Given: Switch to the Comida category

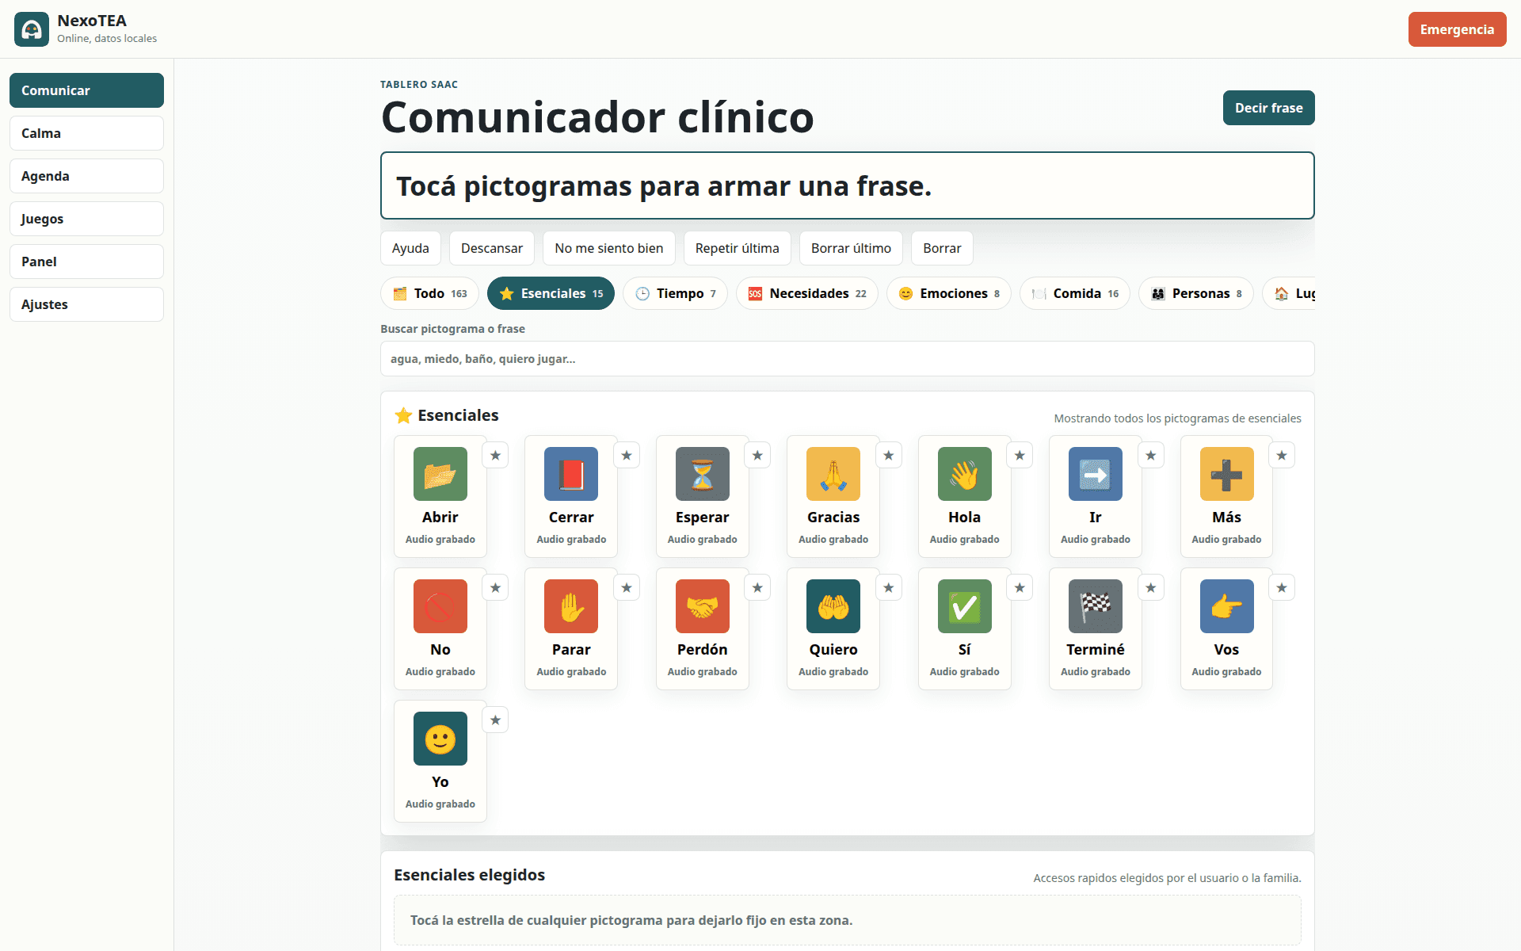Looking at the screenshot, I should click(x=1075, y=293).
